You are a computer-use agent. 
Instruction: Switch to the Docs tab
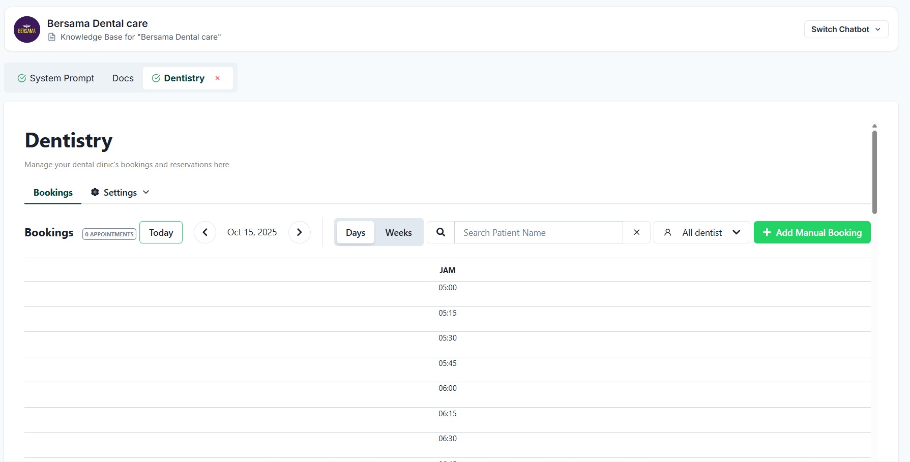pyautogui.click(x=123, y=78)
